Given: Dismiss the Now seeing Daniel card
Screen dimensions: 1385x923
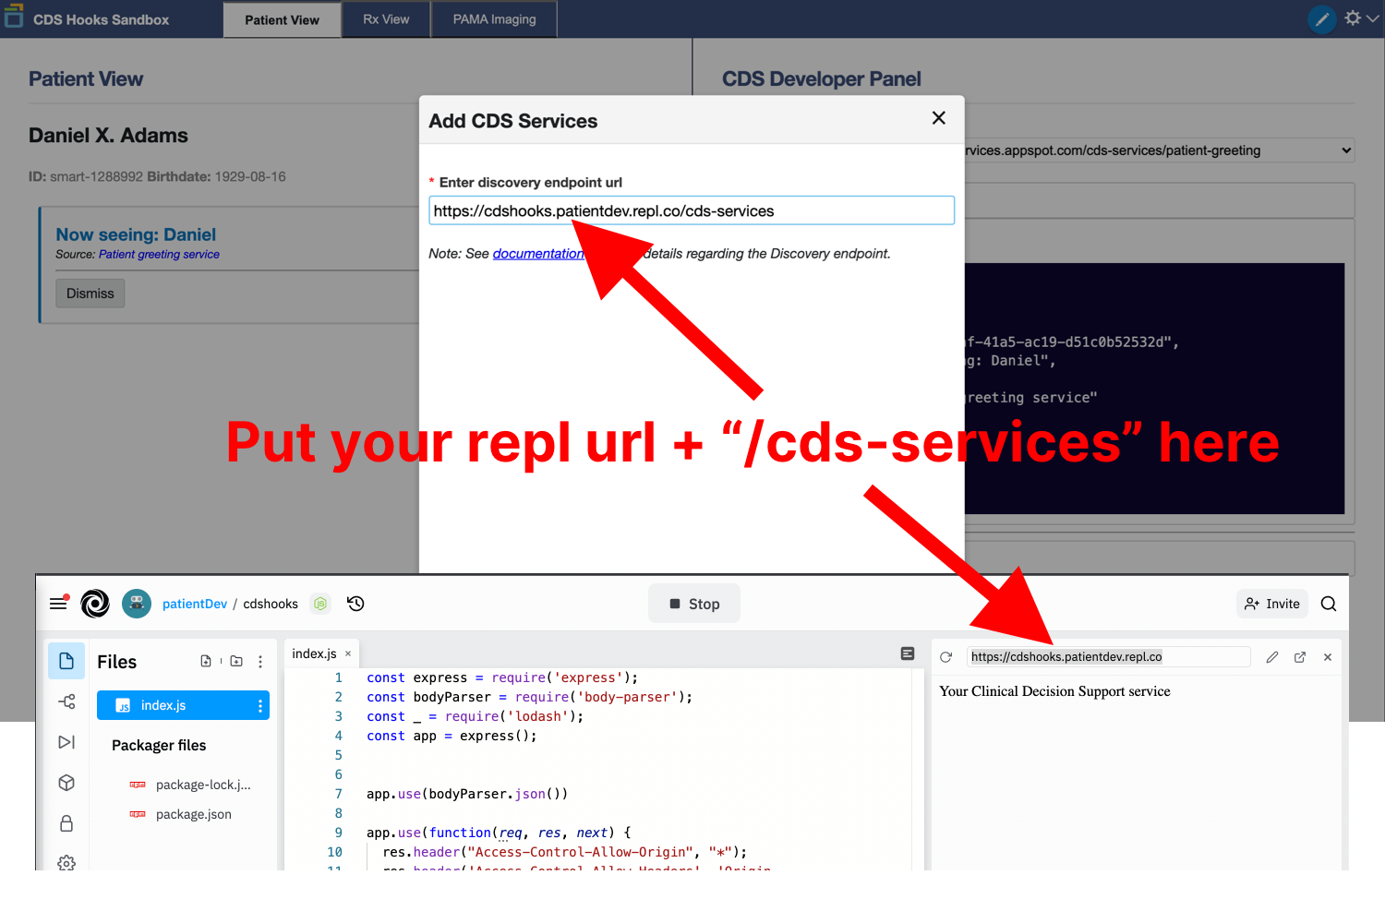Looking at the screenshot, I should click(90, 294).
